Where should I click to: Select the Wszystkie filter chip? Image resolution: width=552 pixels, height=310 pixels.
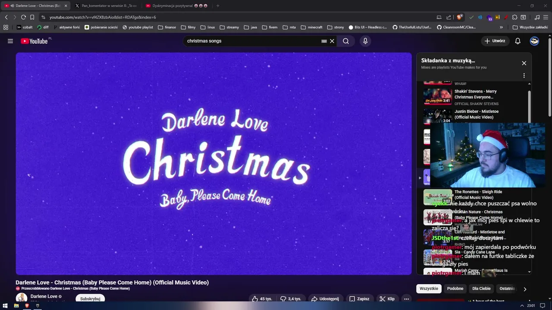(429, 288)
